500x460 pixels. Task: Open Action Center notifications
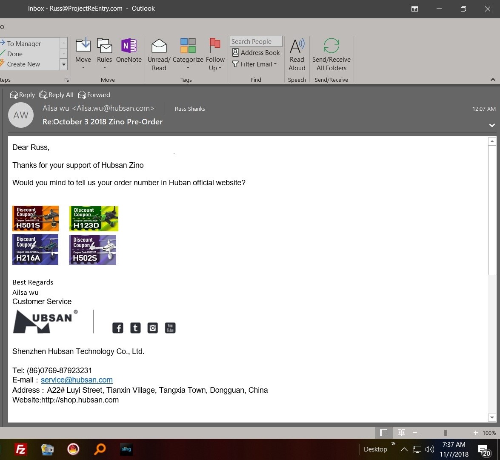point(484,450)
